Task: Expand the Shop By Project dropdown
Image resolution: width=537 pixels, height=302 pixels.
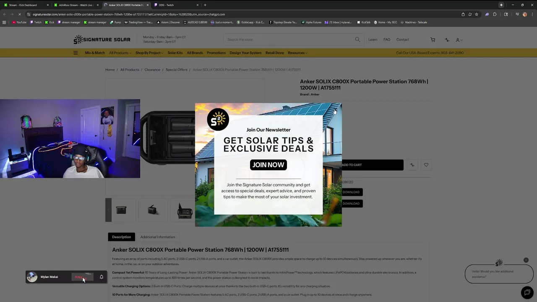Action: coord(149,53)
